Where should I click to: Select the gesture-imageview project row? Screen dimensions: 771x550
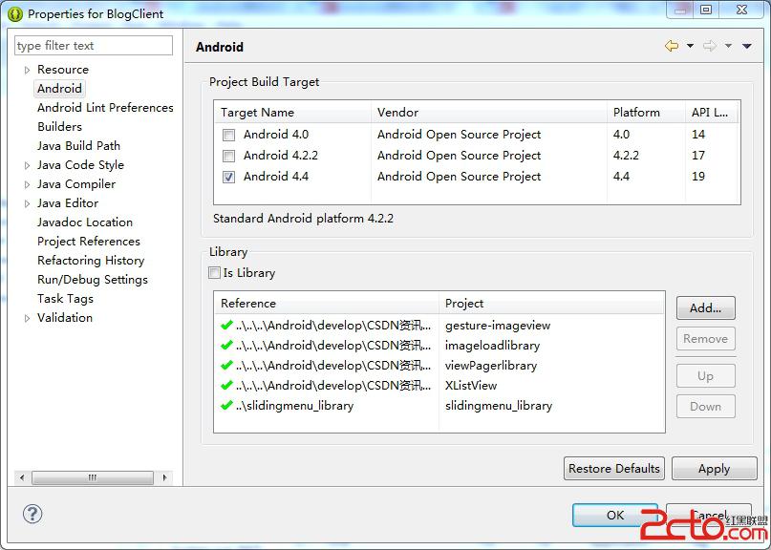[x=498, y=326]
